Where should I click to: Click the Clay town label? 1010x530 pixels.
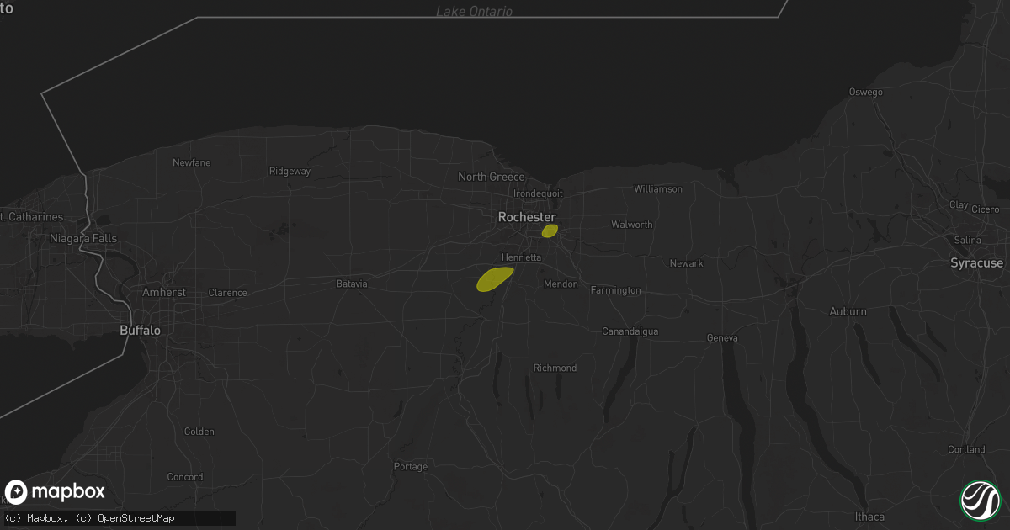click(959, 204)
